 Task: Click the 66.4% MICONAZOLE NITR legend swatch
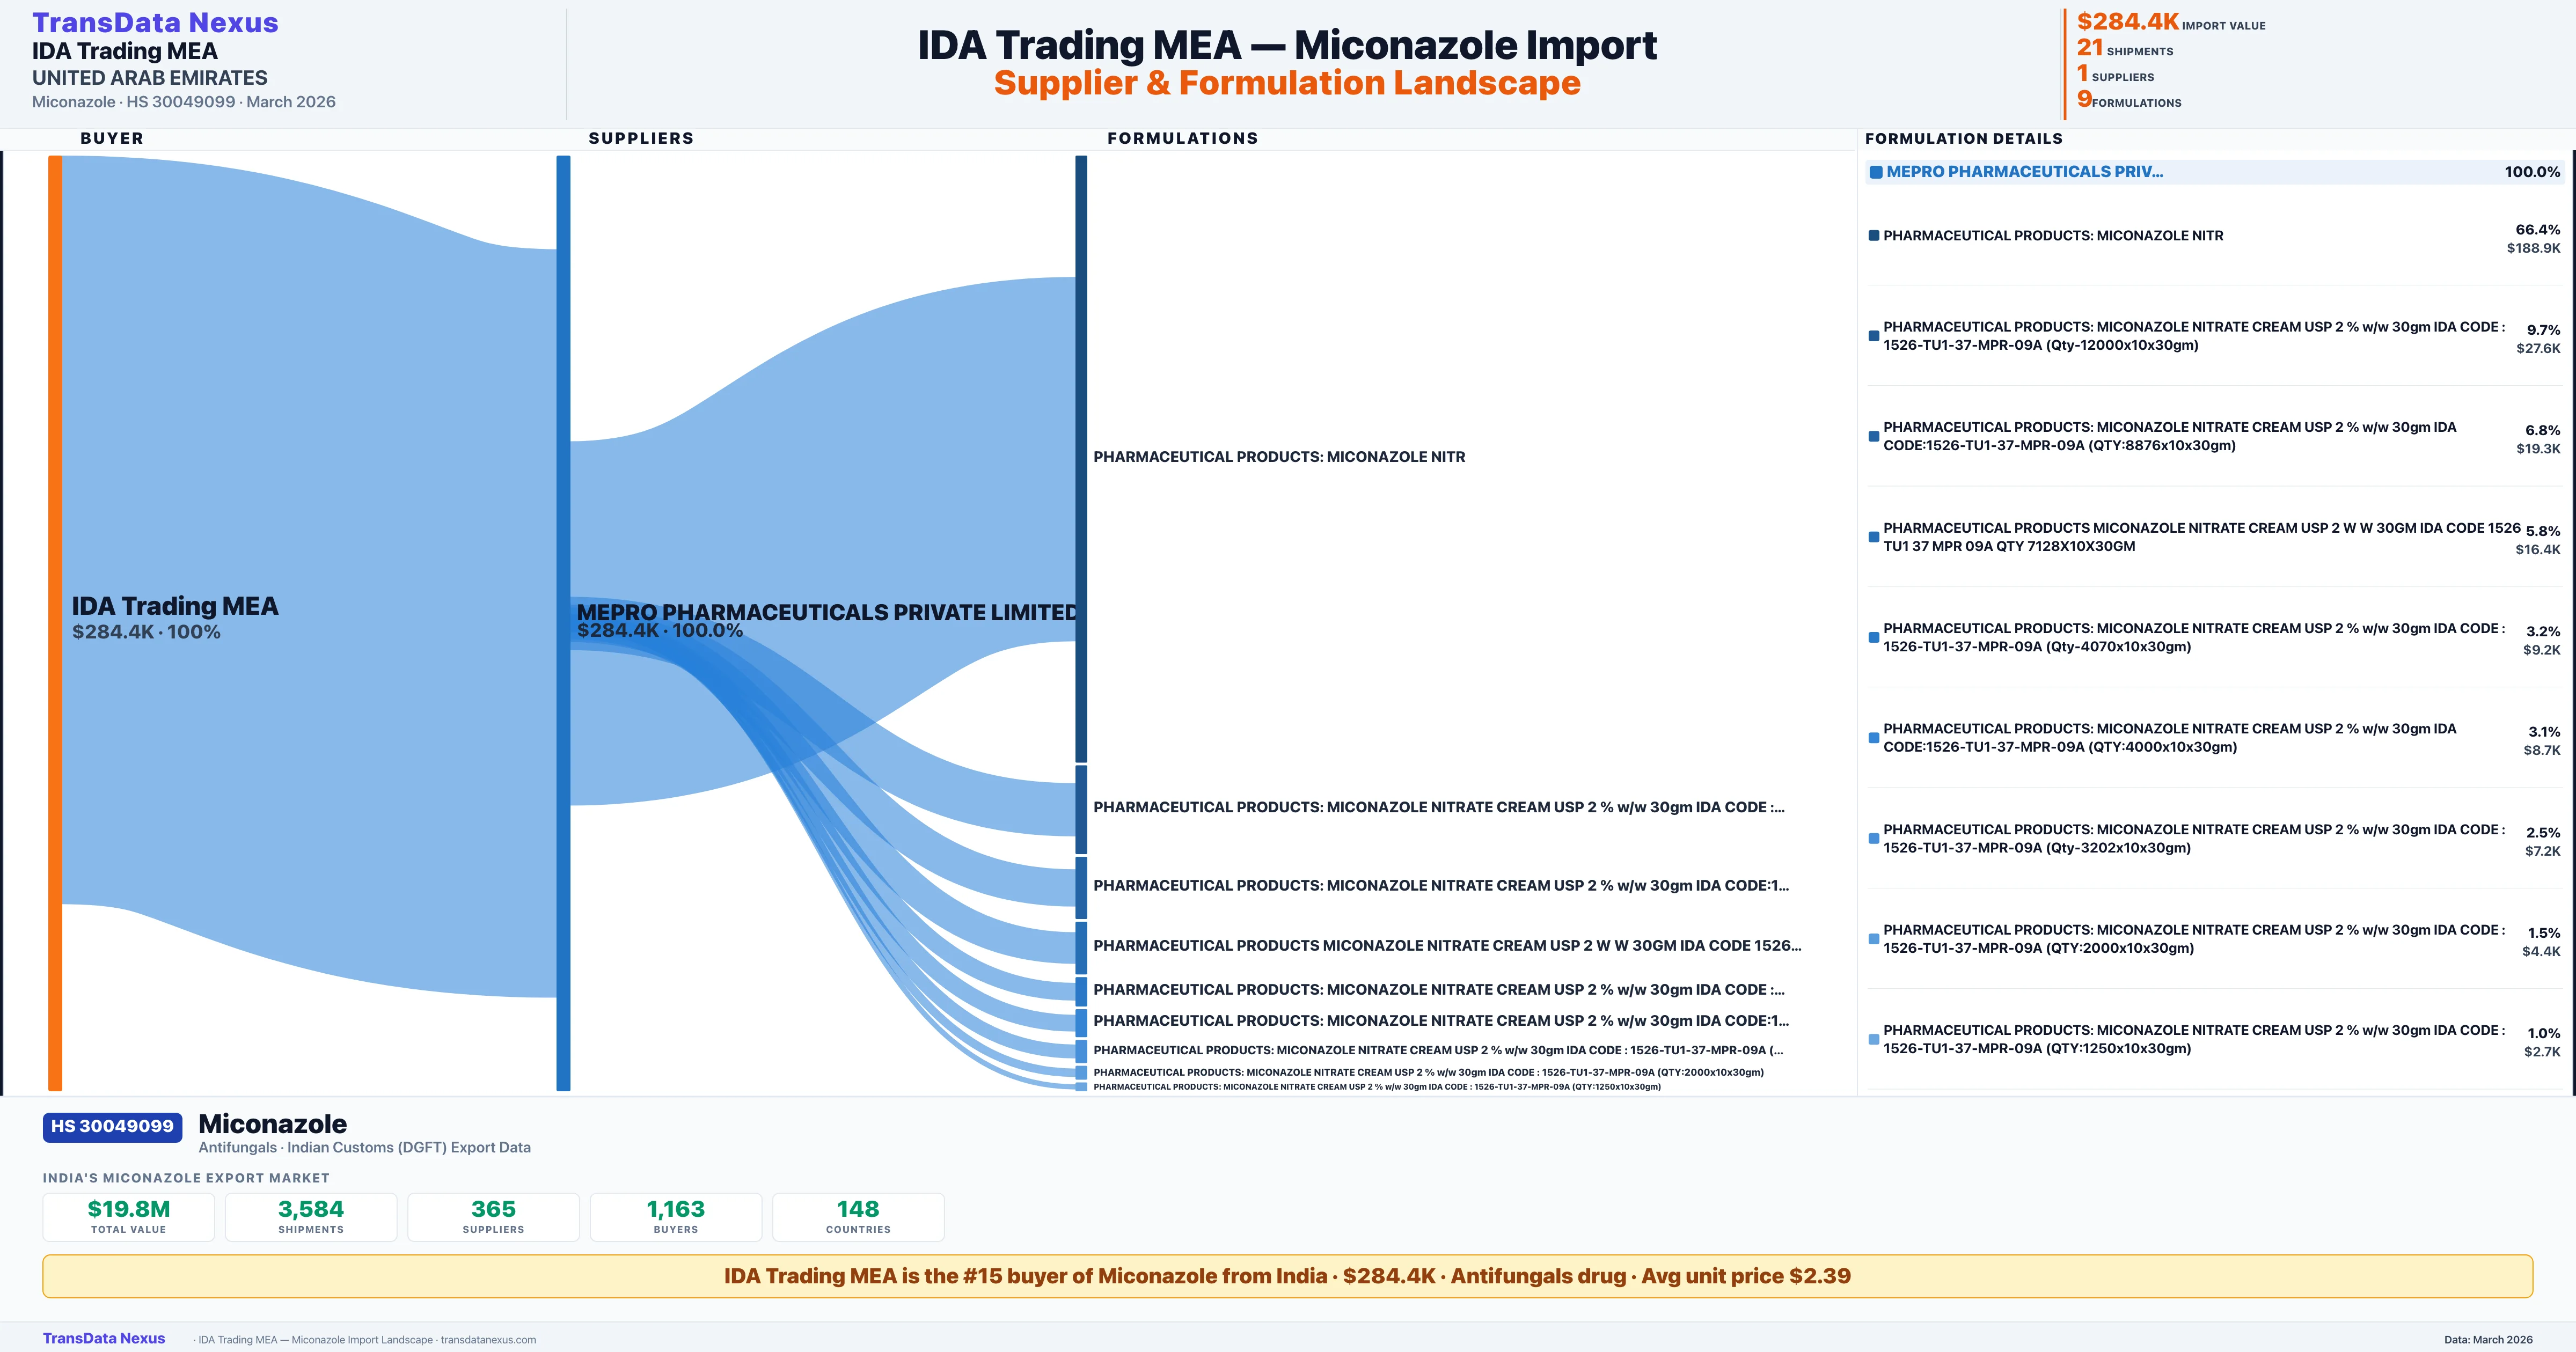(x=1874, y=236)
